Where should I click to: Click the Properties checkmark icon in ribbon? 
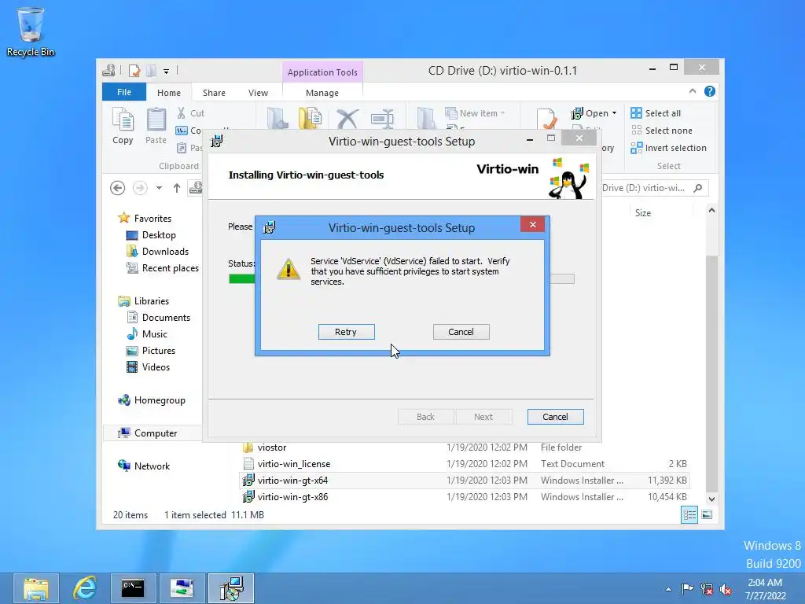tap(547, 119)
